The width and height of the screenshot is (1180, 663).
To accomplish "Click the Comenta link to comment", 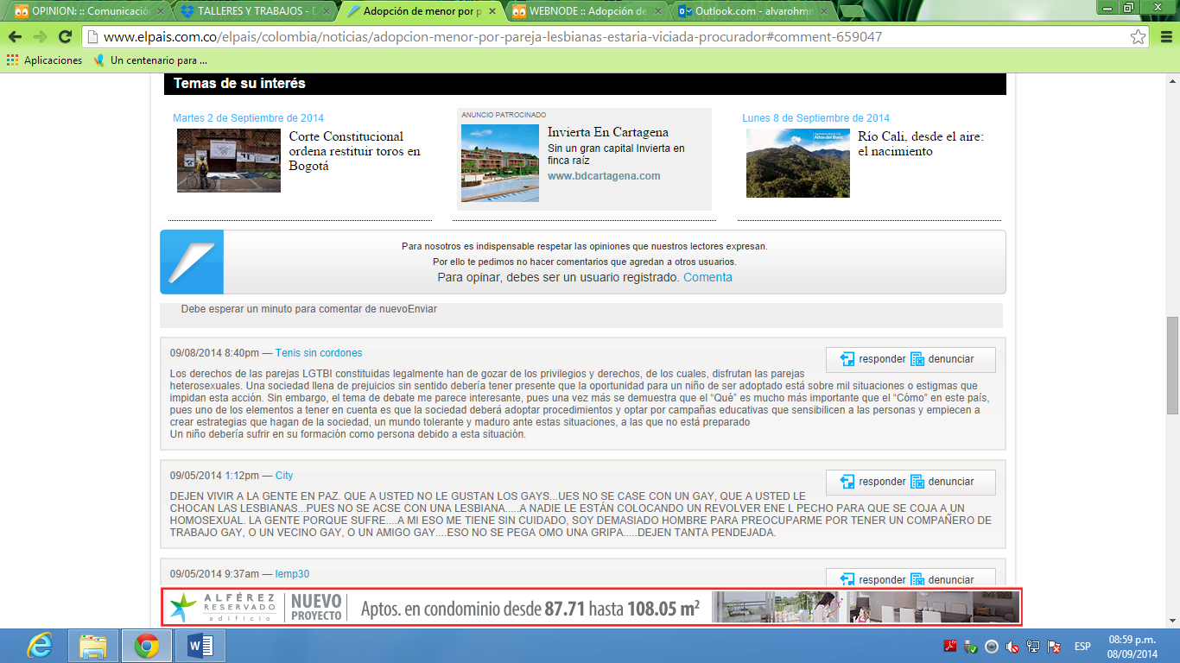I will tap(707, 277).
